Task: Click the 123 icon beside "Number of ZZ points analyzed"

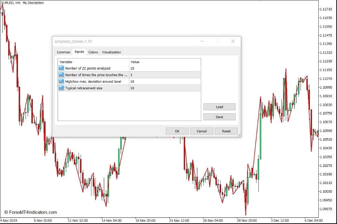Action: (x=61, y=68)
